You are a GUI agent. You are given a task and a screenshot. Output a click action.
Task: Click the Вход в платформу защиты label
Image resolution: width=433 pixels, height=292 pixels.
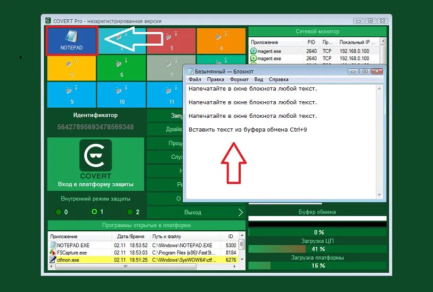[x=95, y=184]
